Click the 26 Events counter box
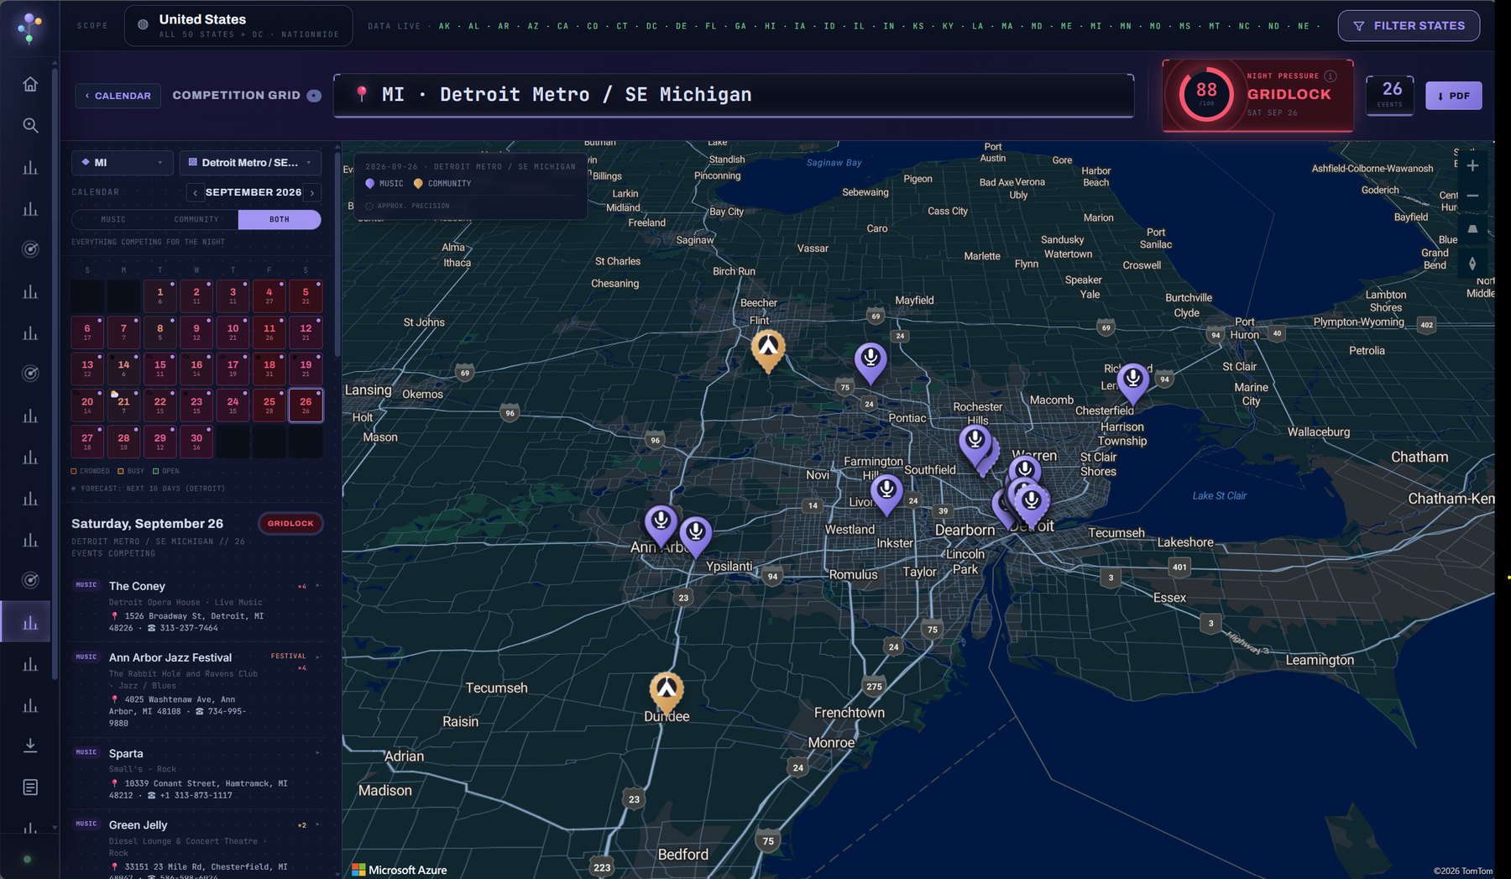Viewport: 1511px width, 879px height. tap(1390, 96)
